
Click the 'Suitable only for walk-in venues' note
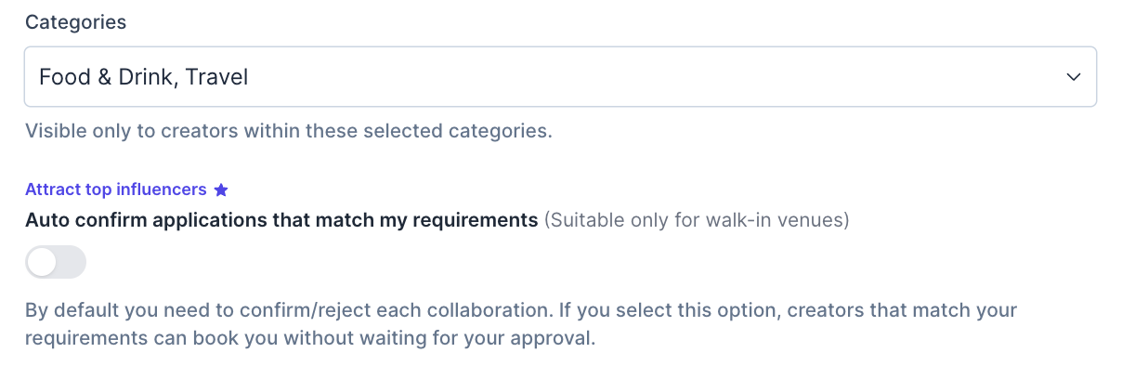point(697,220)
